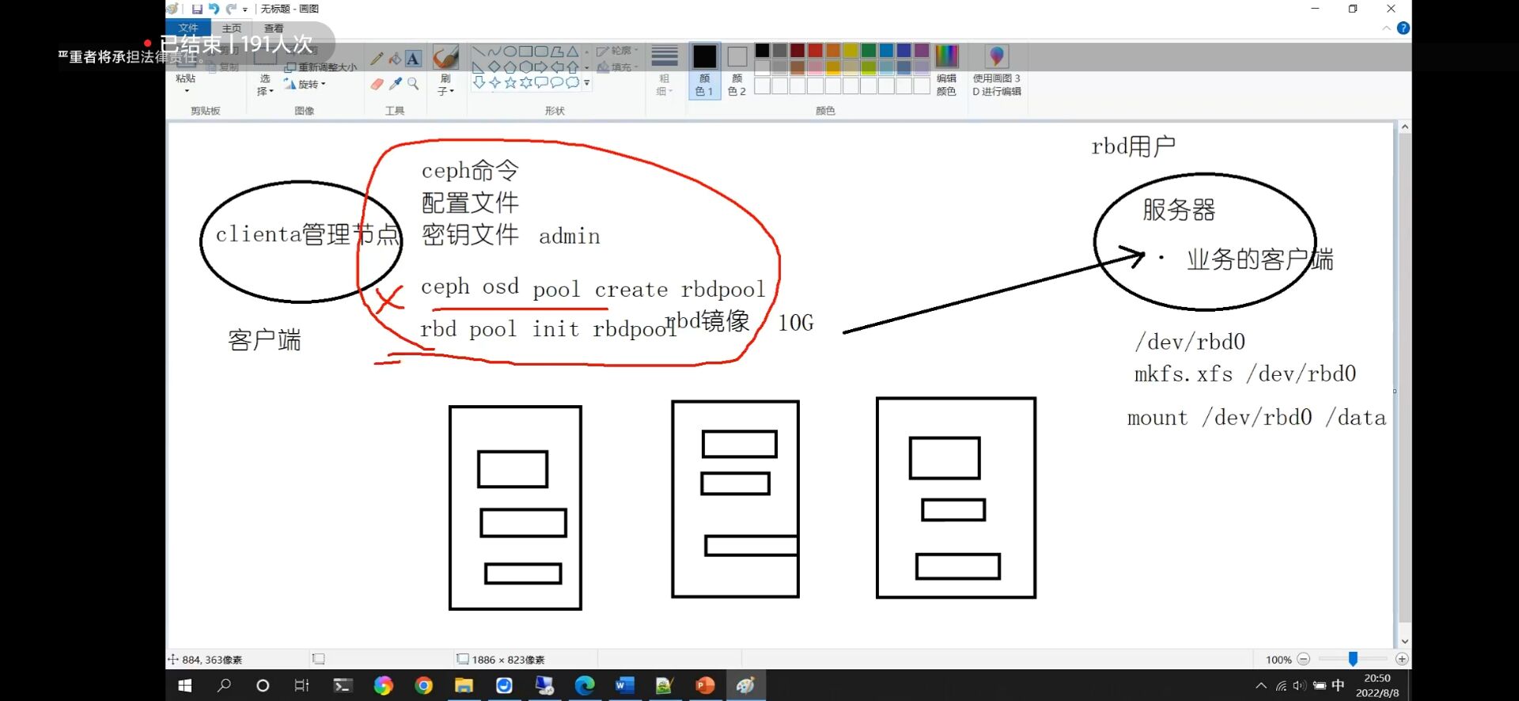
Task: Open PowerPoint from the taskbar
Action: coord(705,685)
